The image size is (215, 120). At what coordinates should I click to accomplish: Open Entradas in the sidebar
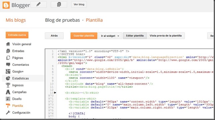18,51
